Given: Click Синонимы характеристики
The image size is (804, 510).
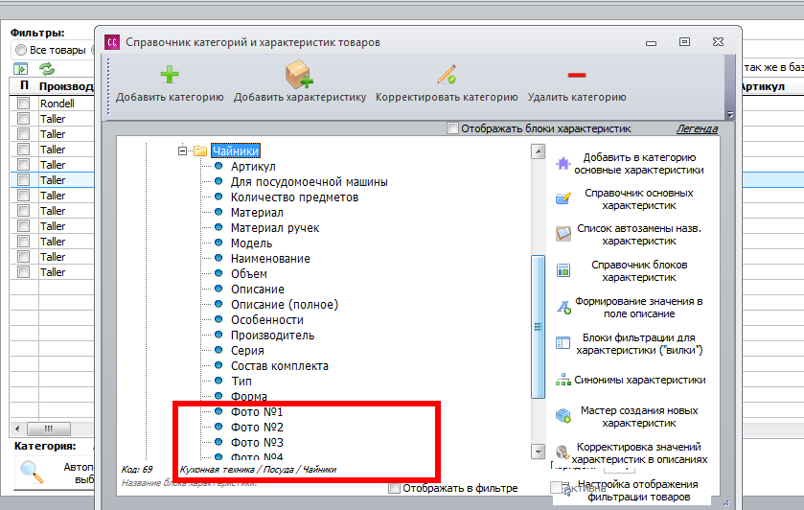Looking at the screenshot, I should pos(640,380).
